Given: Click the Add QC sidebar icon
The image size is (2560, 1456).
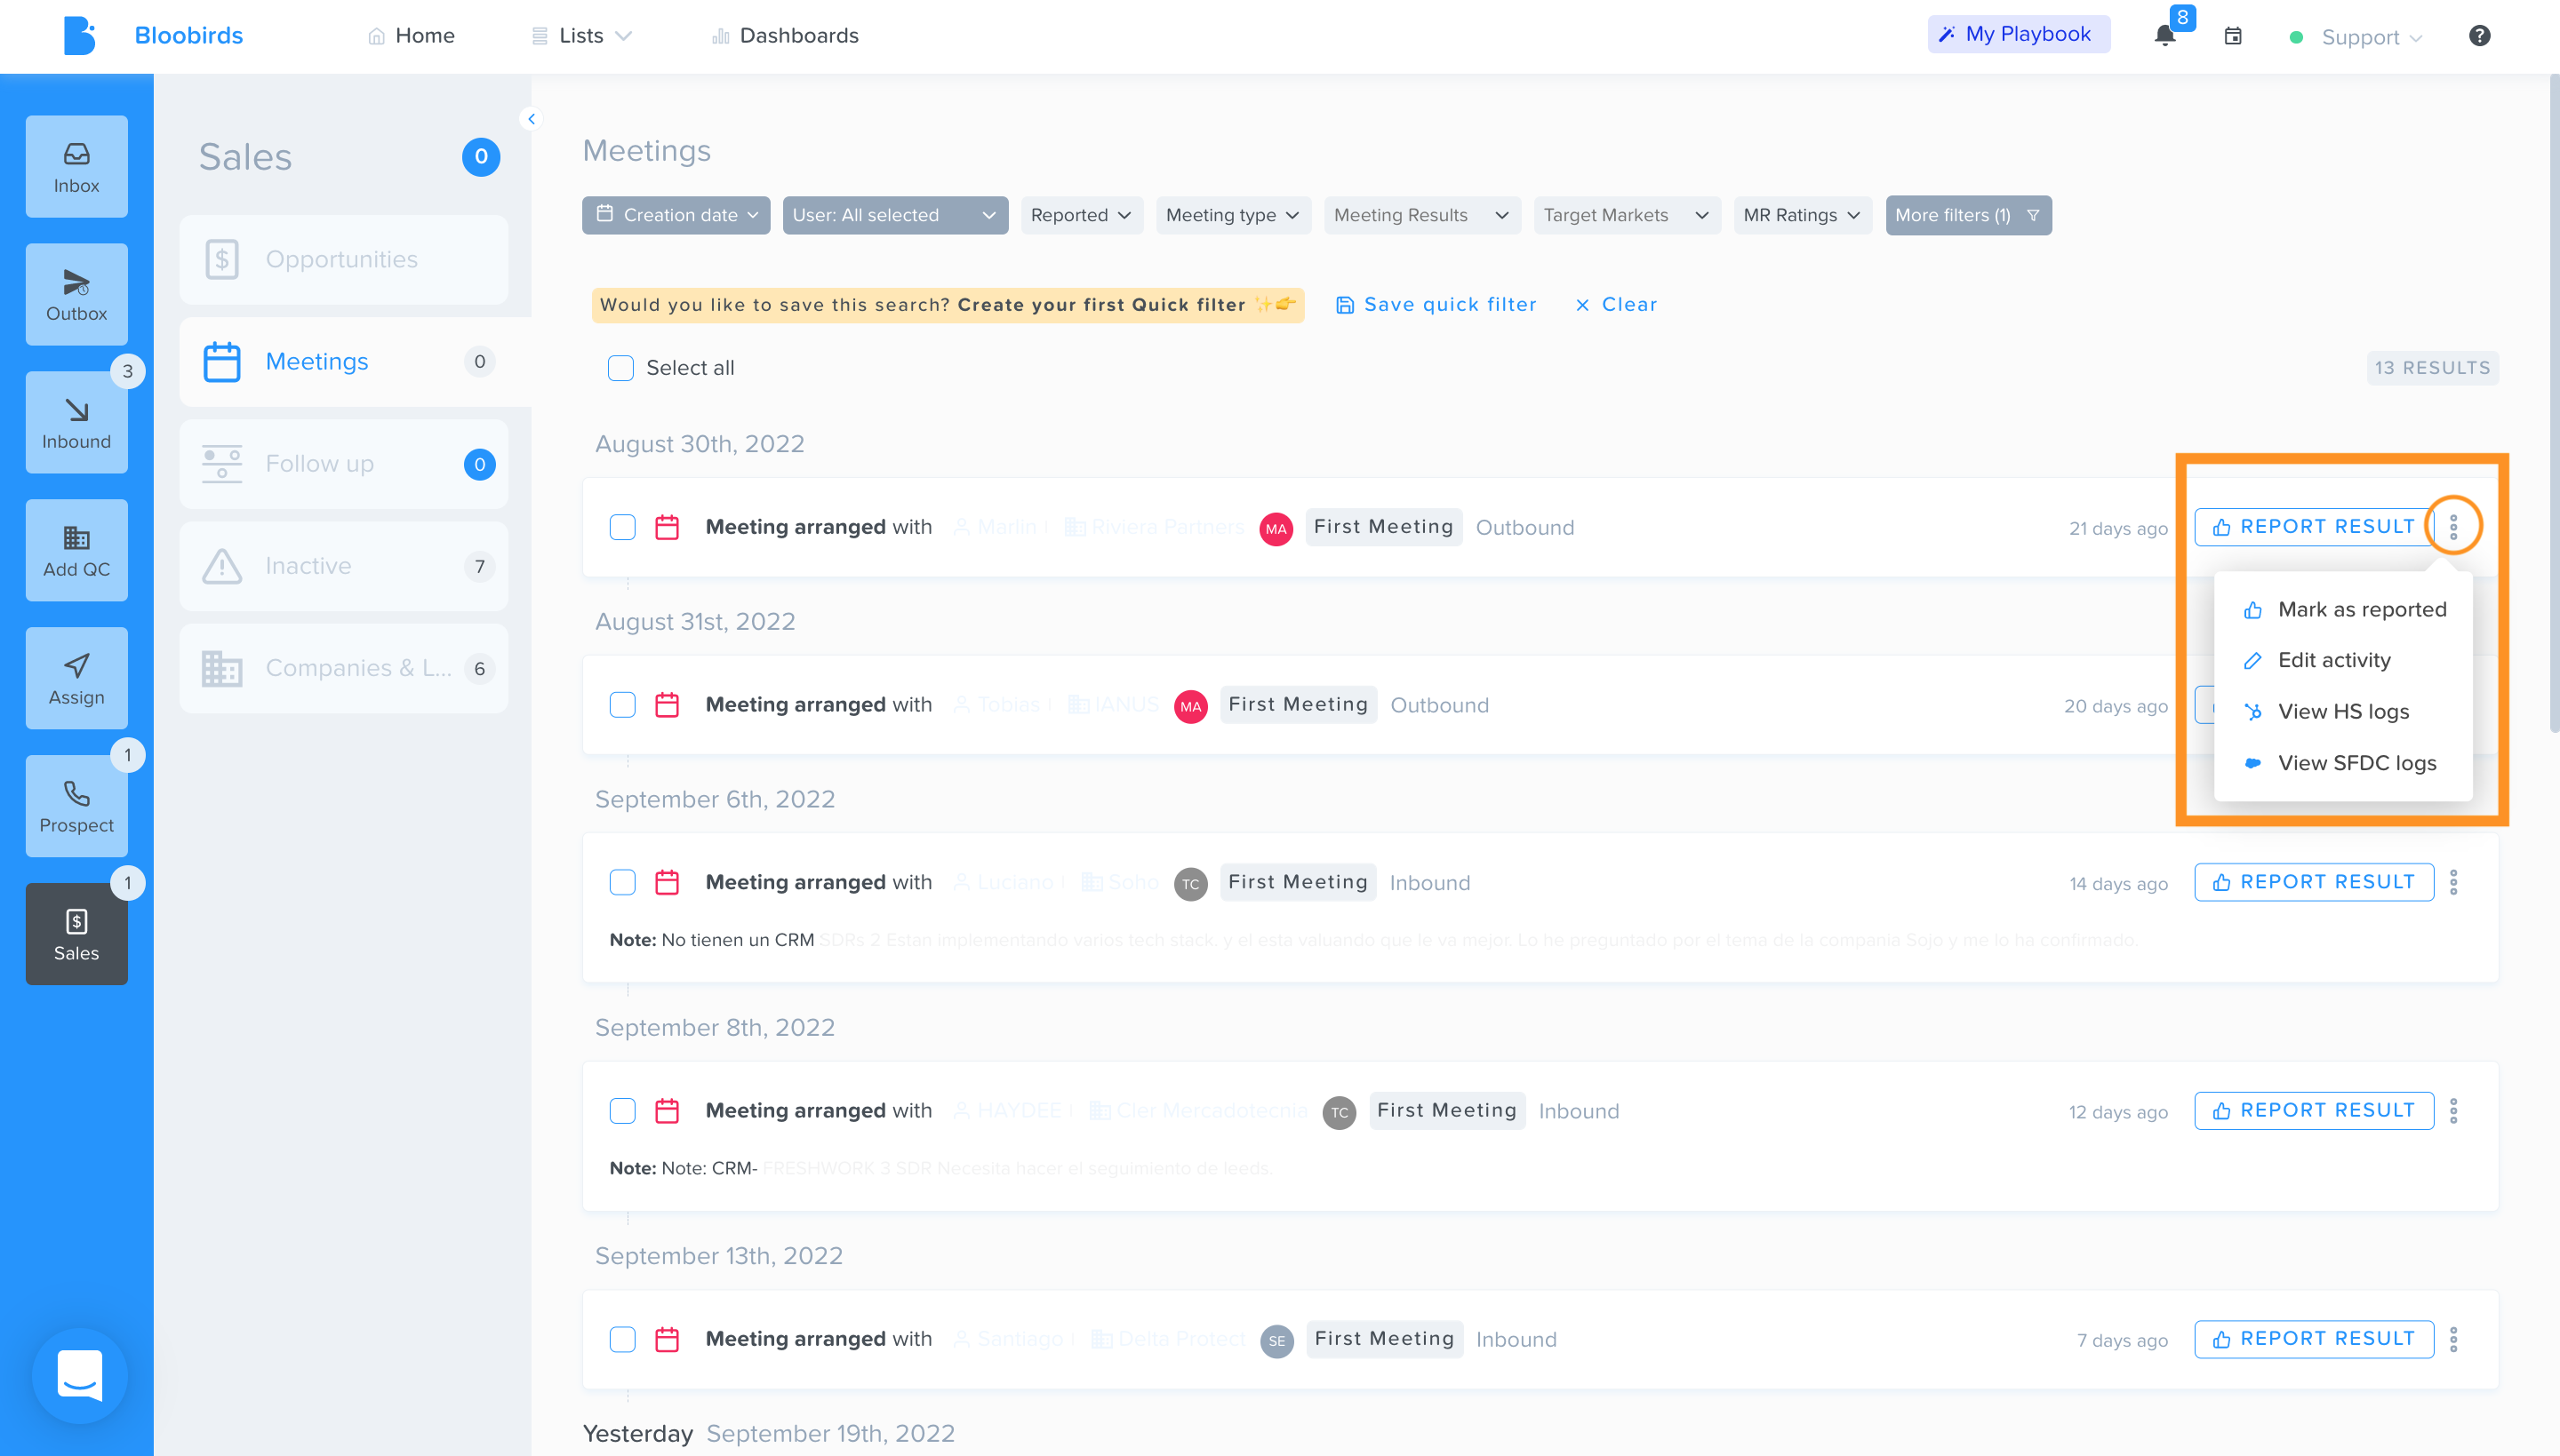Looking at the screenshot, I should [76, 550].
